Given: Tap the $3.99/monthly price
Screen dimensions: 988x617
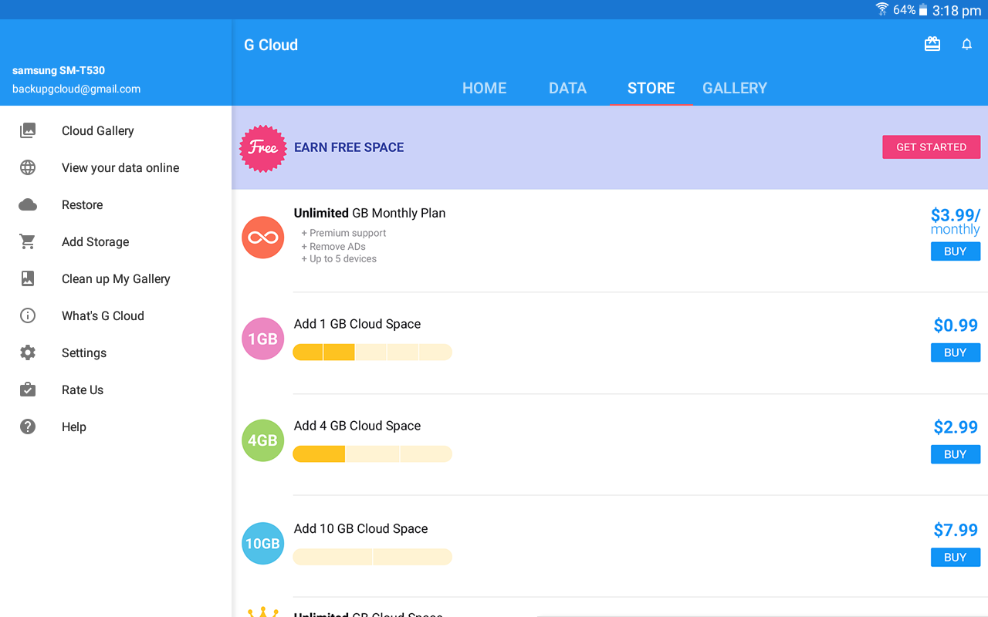Looking at the screenshot, I should click(x=955, y=221).
